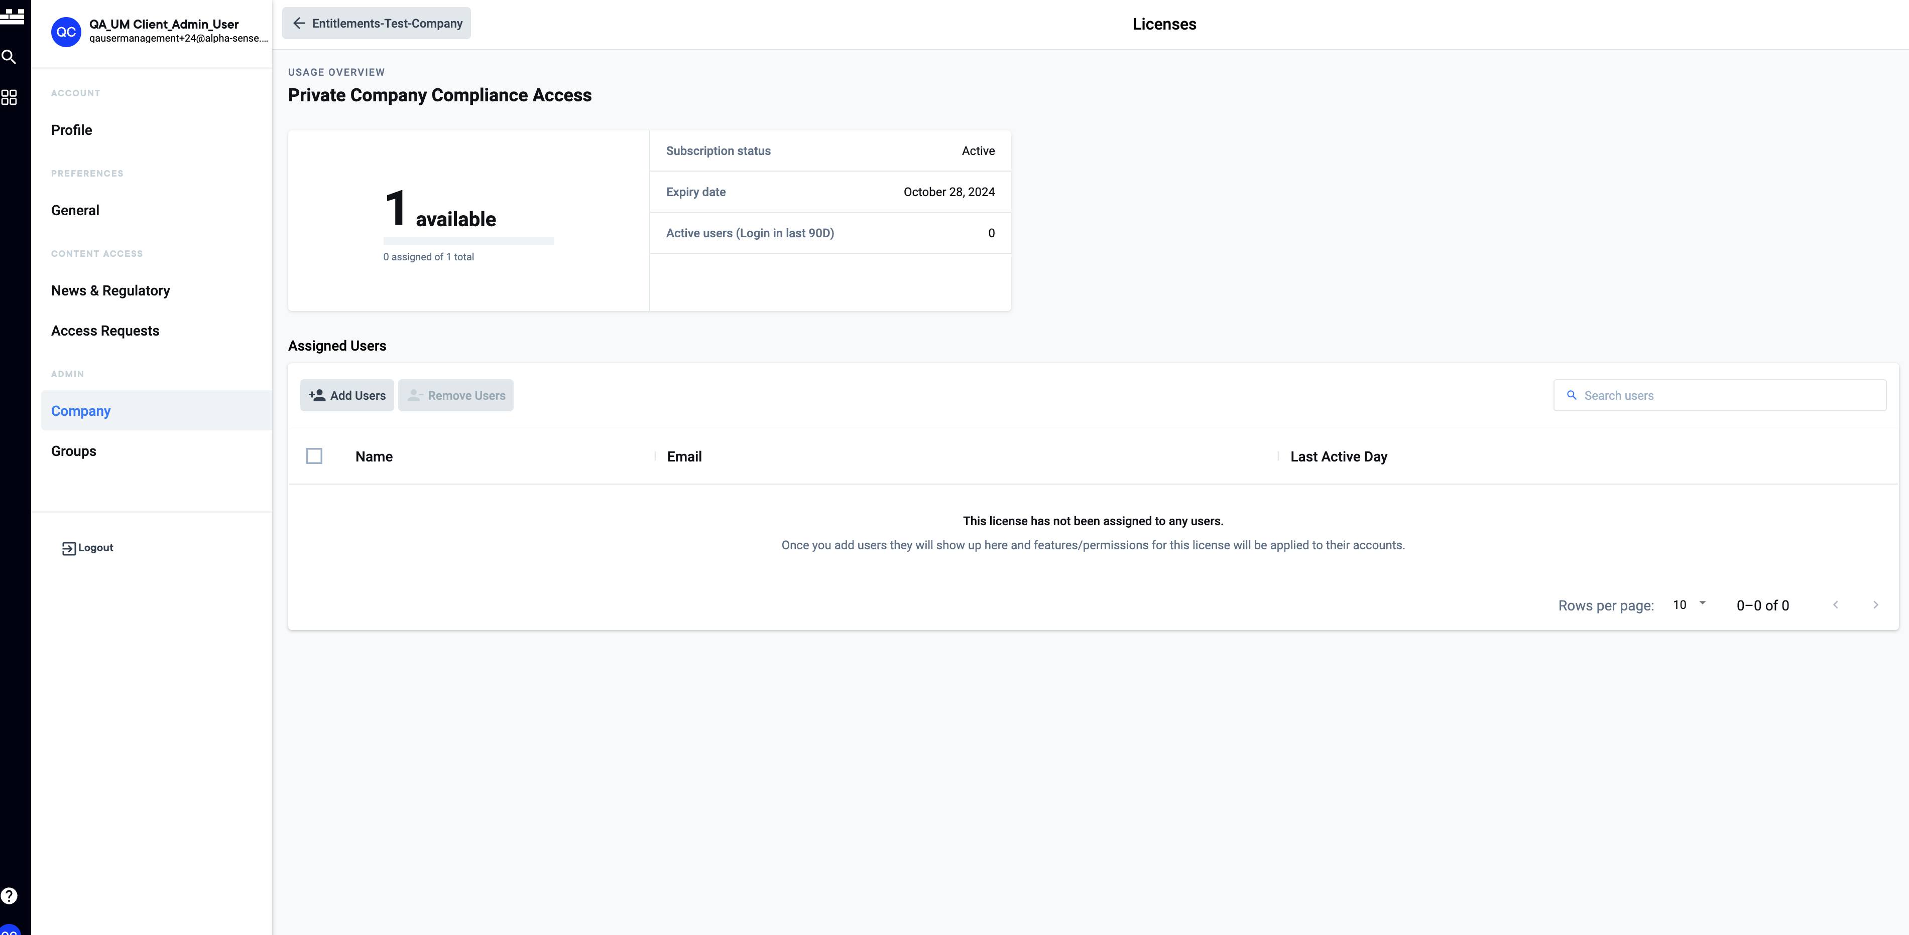
Task: Click the magnifier icon in Search users
Action: pos(1571,395)
